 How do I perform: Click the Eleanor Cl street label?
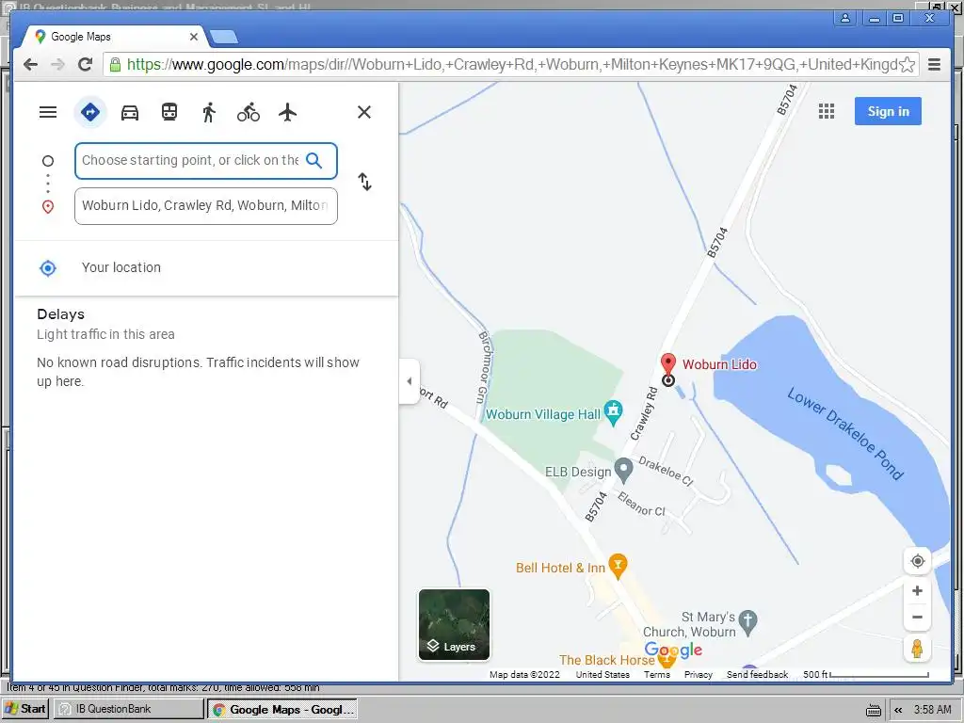click(x=641, y=504)
